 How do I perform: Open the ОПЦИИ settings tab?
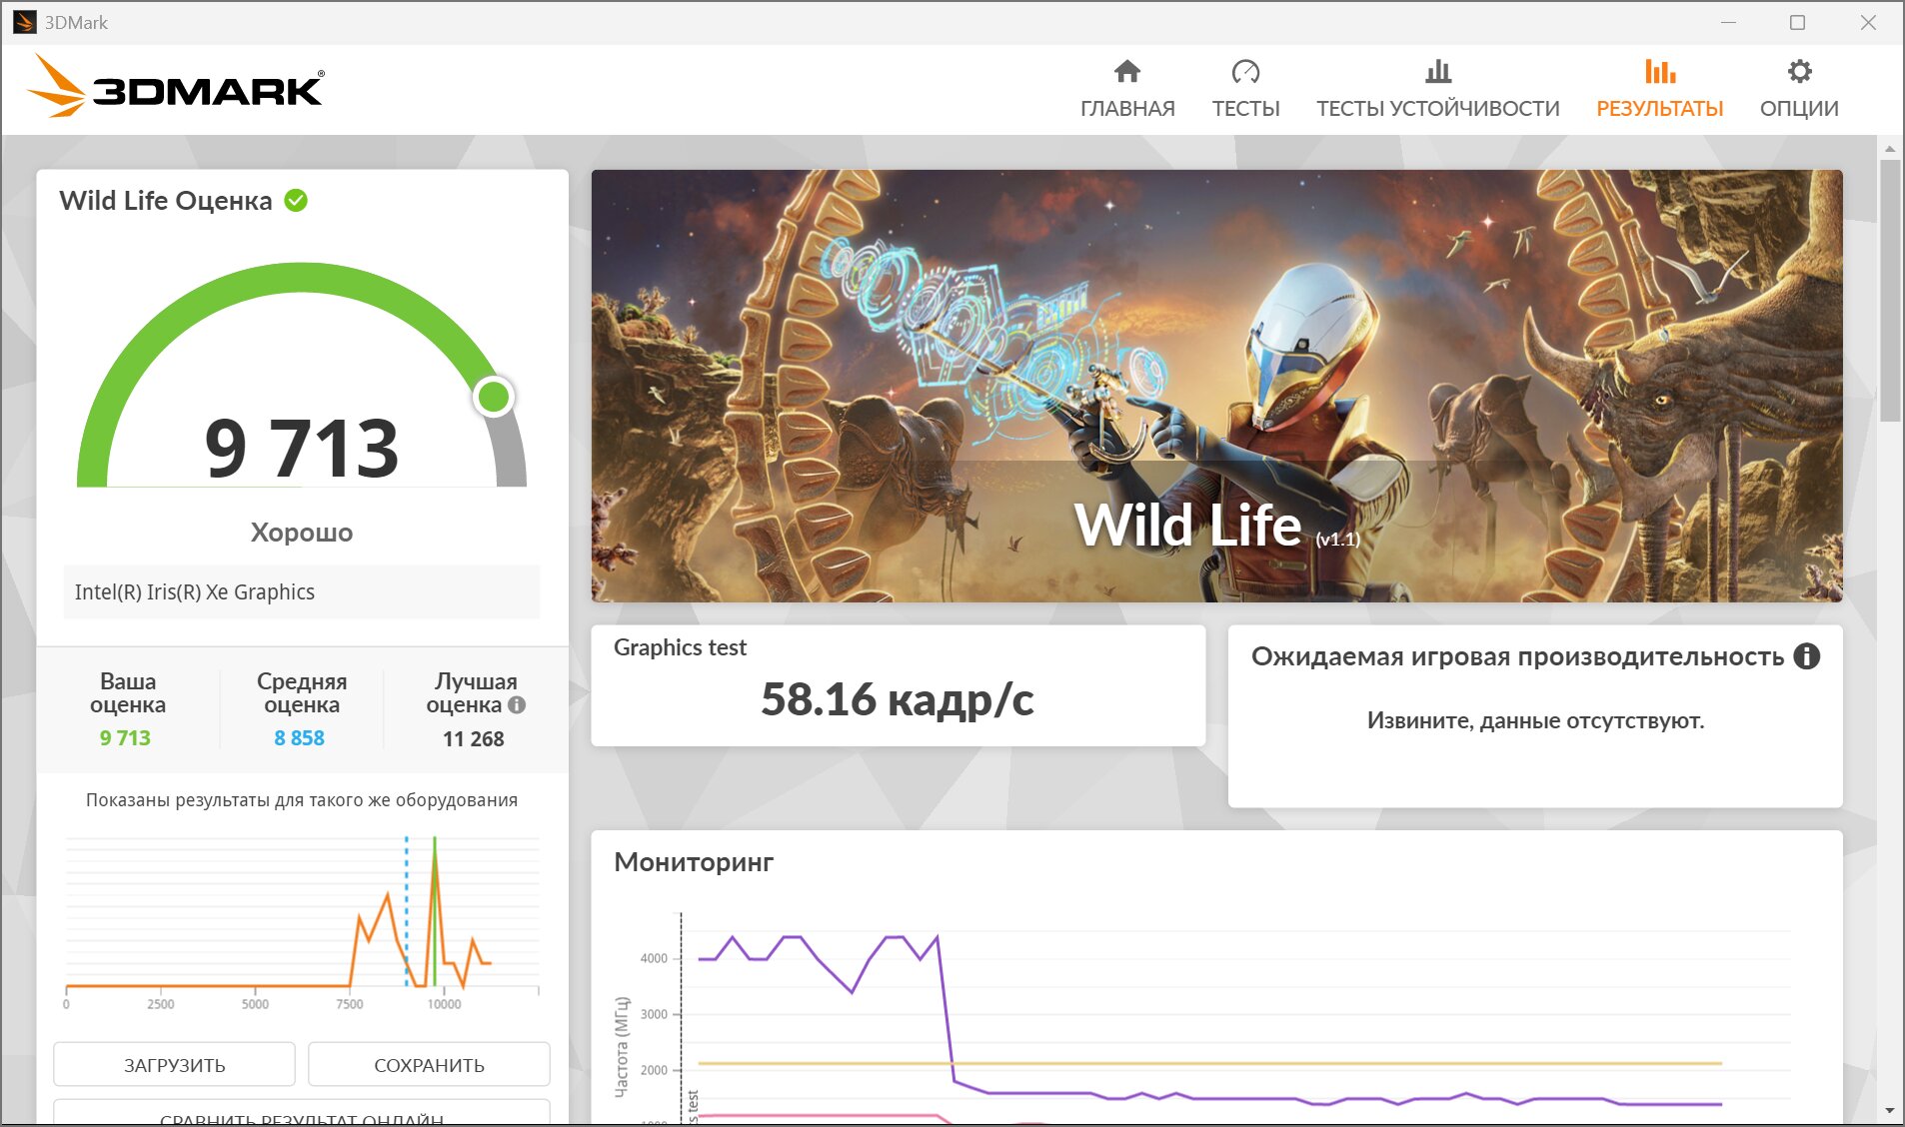(1799, 90)
